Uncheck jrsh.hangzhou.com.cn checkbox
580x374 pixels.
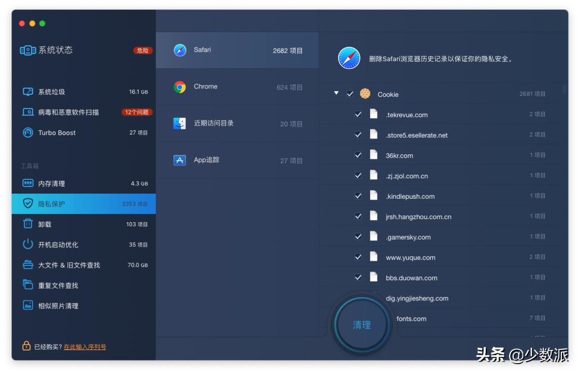tap(358, 216)
